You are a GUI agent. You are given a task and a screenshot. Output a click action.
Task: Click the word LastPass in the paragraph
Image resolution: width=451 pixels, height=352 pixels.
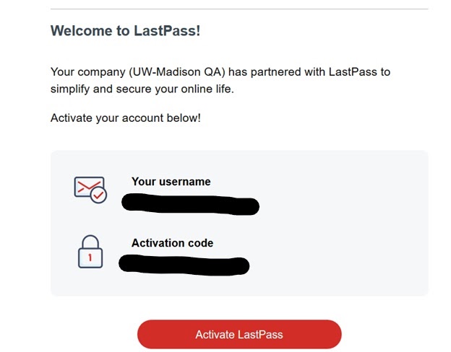(353, 72)
